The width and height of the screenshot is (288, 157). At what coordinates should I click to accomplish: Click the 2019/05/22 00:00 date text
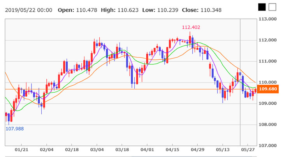[29, 10]
